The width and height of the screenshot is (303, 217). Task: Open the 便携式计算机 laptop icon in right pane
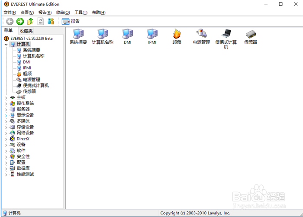point(226,39)
